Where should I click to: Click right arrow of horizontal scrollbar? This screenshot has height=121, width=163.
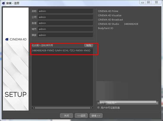click(x=92, y=108)
